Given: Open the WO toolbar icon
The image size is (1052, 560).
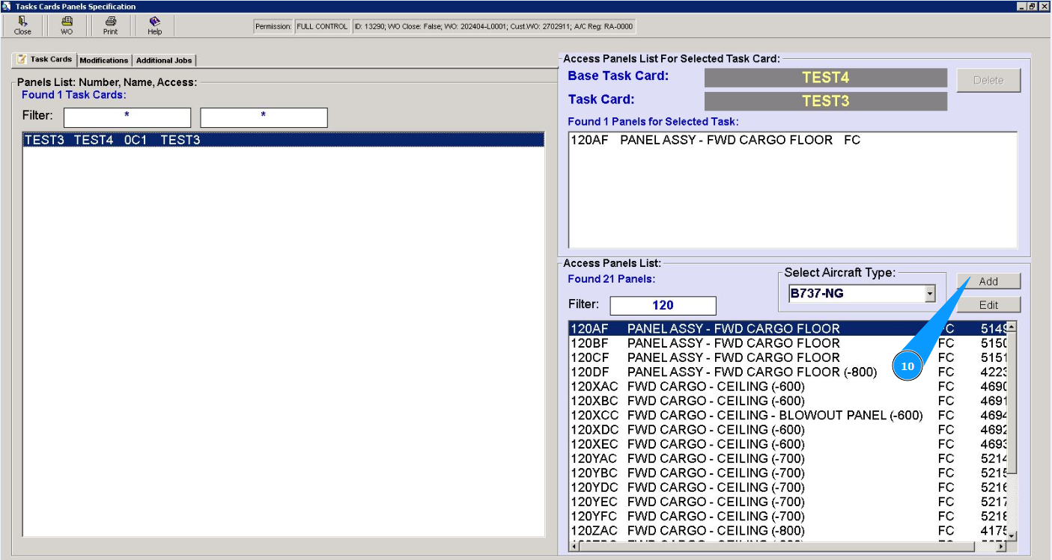Looking at the screenshot, I should click(x=67, y=25).
